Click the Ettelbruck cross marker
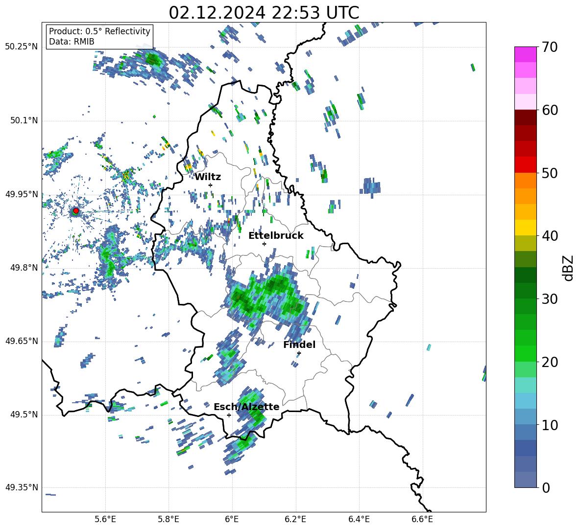Screen dimensions: 580x529 point(264,244)
